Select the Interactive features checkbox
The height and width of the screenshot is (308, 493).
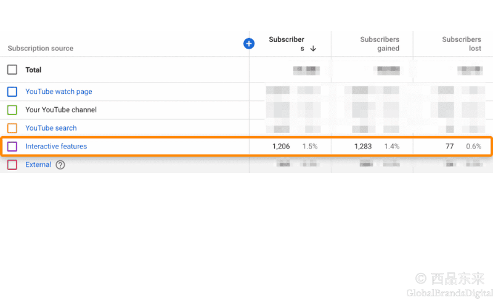(x=12, y=146)
